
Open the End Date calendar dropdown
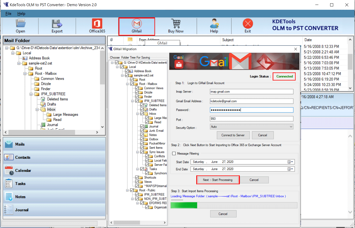[290, 169]
